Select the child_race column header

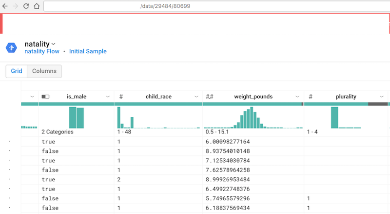tap(158, 97)
